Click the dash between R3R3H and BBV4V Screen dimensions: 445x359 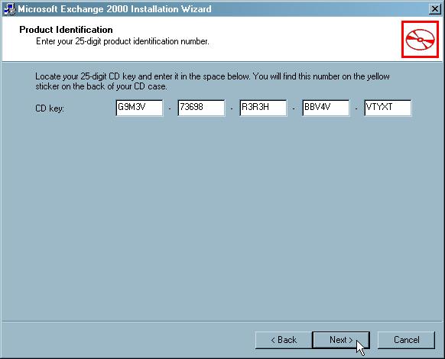point(294,108)
